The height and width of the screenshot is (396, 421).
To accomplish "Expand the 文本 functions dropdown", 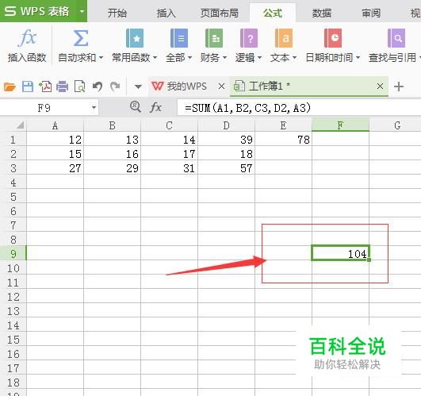I will [x=294, y=57].
